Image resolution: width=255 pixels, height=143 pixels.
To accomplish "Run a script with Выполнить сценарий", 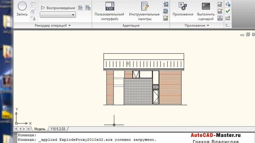I will (206, 11).
